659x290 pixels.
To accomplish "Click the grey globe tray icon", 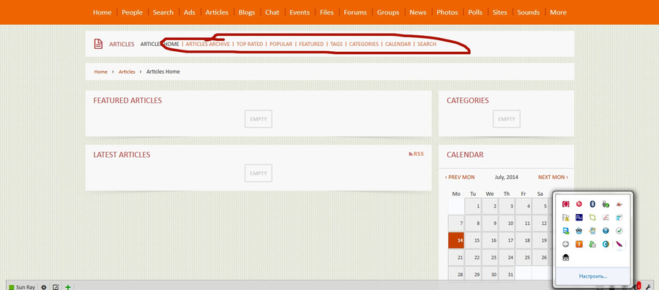I will 566,244.
